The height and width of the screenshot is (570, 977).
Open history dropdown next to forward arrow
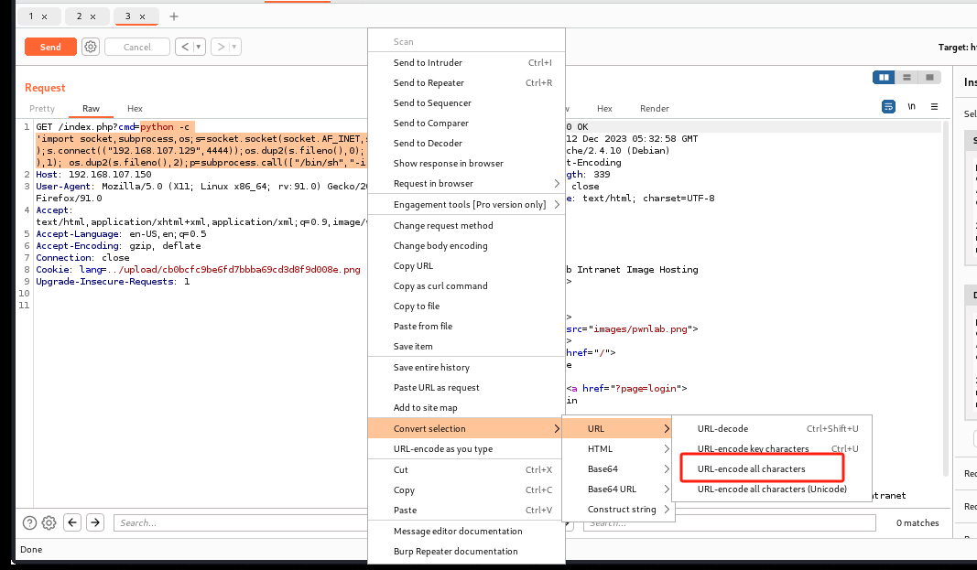click(x=234, y=47)
